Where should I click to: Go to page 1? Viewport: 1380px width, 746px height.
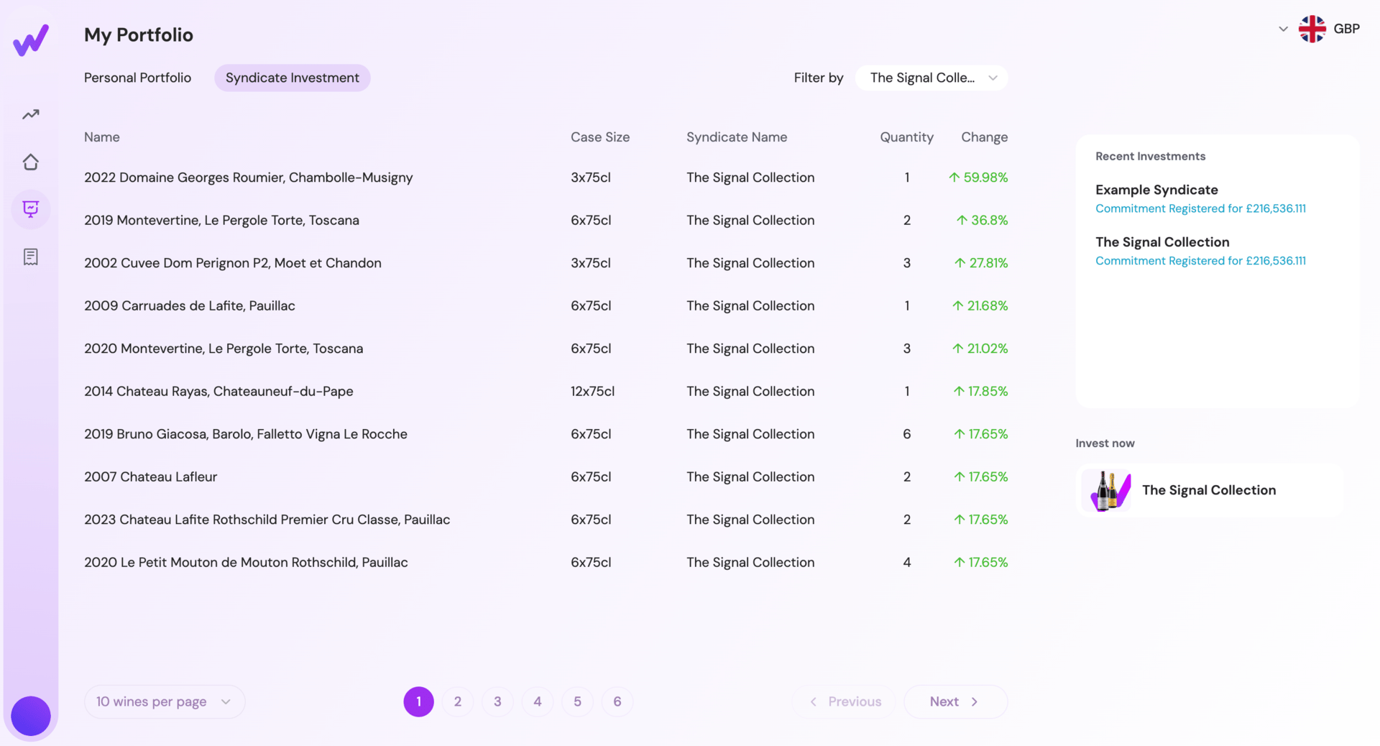click(x=419, y=701)
